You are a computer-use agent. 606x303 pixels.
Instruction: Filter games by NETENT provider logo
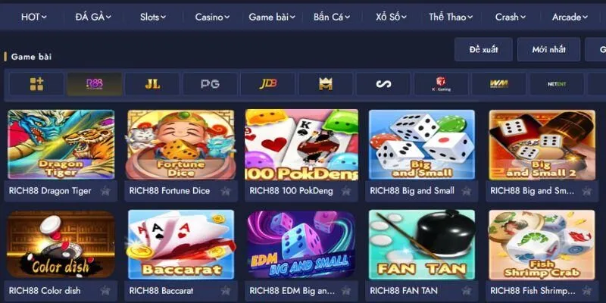click(x=557, y=84)
